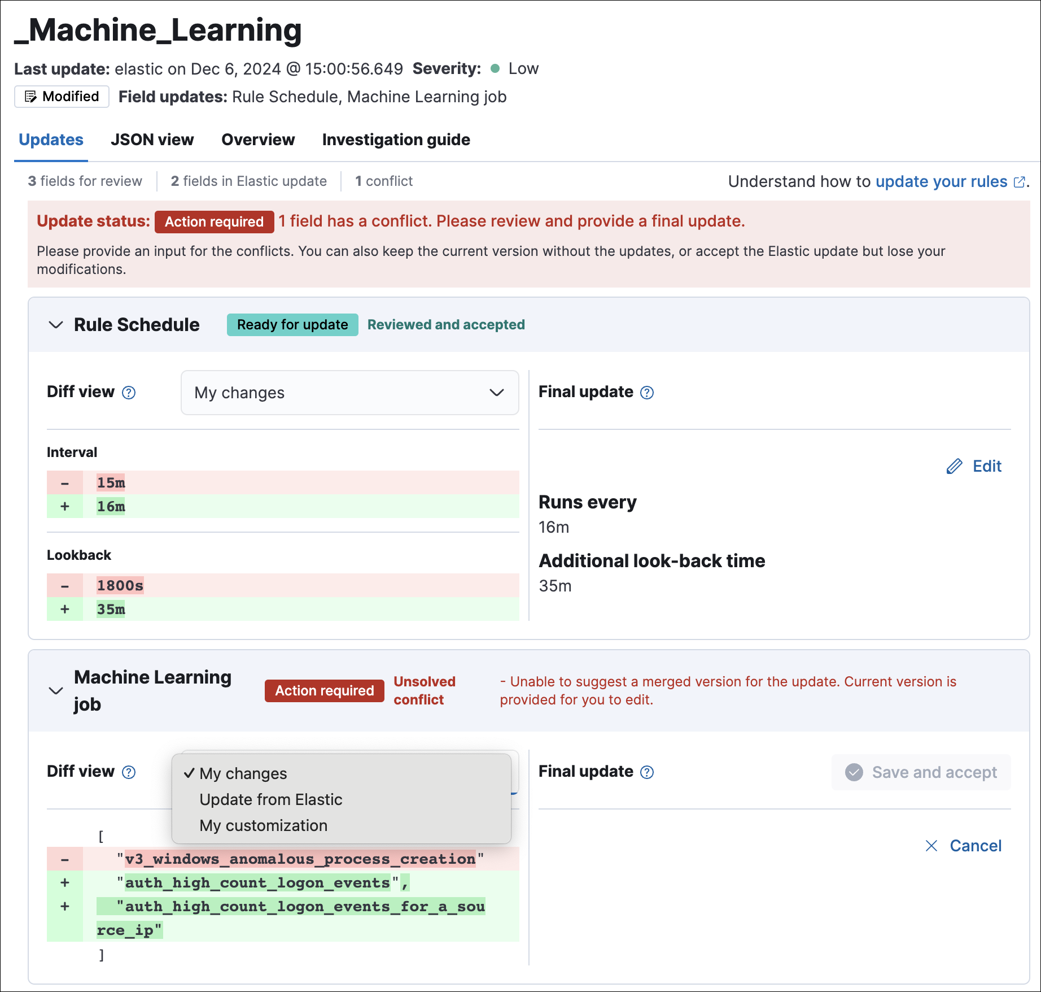Click the green Low severity dot

point(495,68)
